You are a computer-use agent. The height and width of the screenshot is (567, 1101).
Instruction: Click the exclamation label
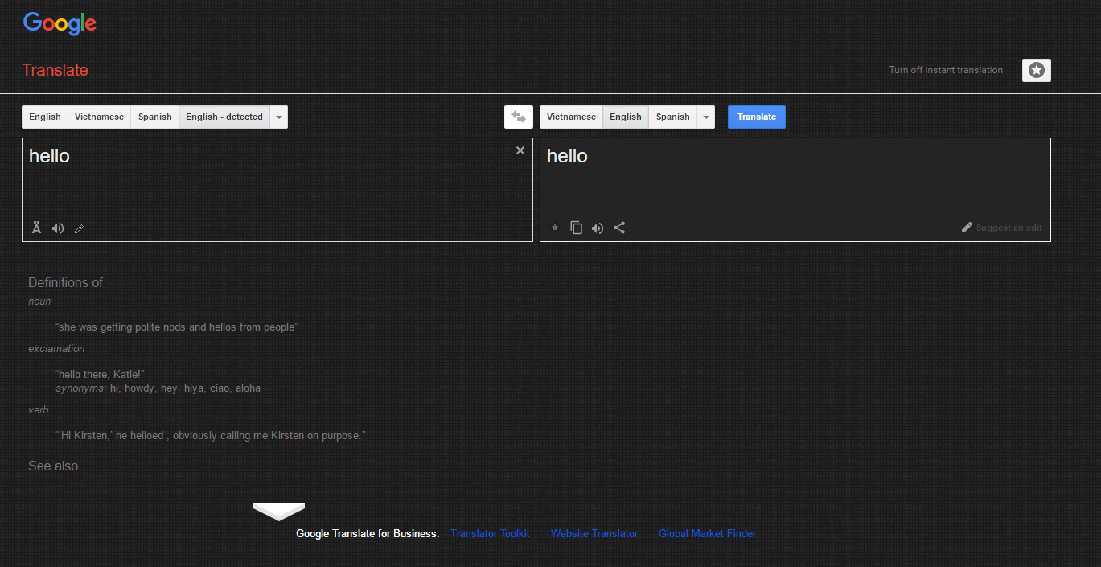coord(56,348)
